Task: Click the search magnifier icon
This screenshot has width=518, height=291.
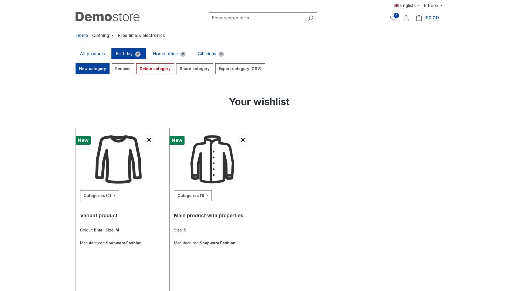Action: tap(311, 18)
